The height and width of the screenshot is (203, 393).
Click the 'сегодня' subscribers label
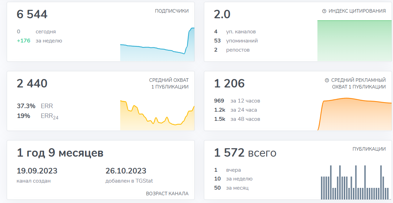click(x=46, y=32)
